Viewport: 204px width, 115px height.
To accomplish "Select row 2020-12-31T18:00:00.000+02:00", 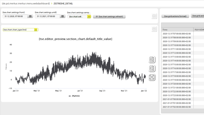I will click(183, 76).
